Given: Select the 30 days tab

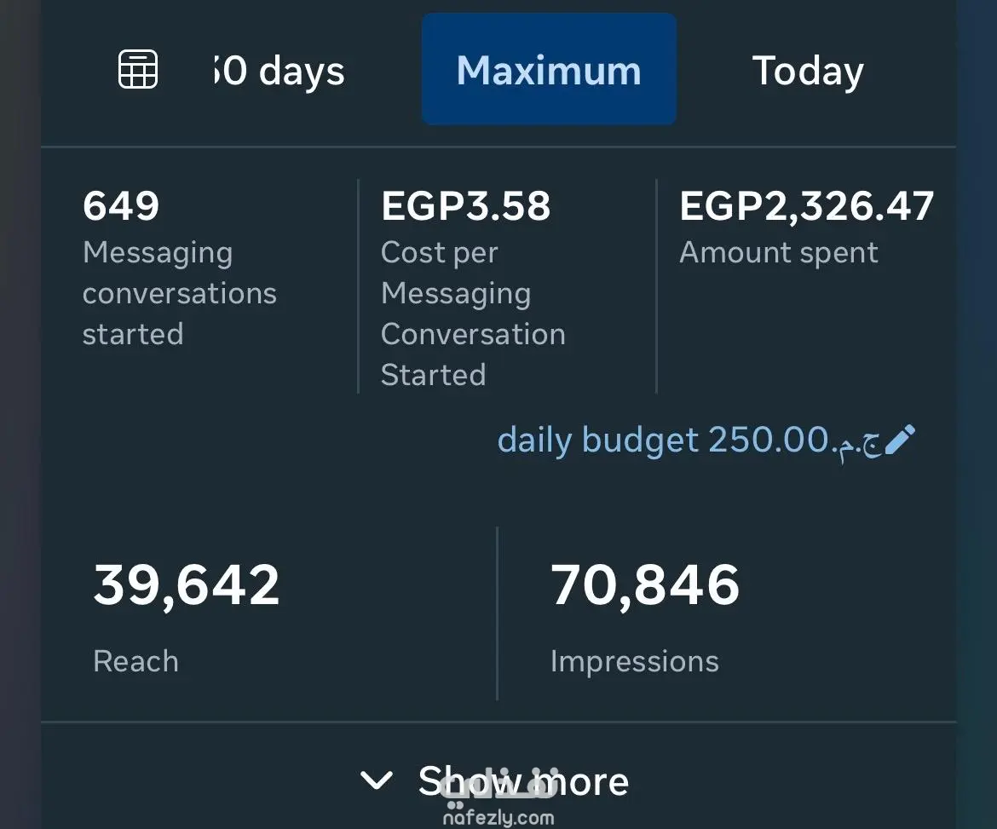Looking at the screenshot, I should [x=280, y=71].
